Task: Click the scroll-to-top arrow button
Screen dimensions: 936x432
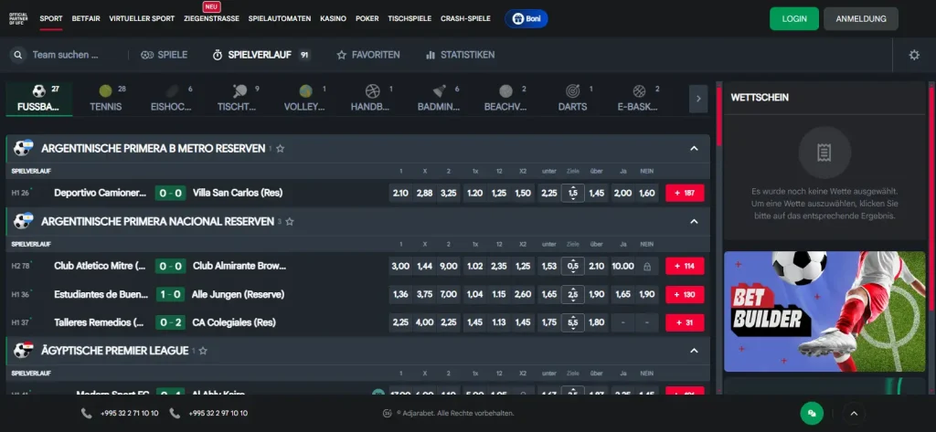Action: [x=854, y=413]
